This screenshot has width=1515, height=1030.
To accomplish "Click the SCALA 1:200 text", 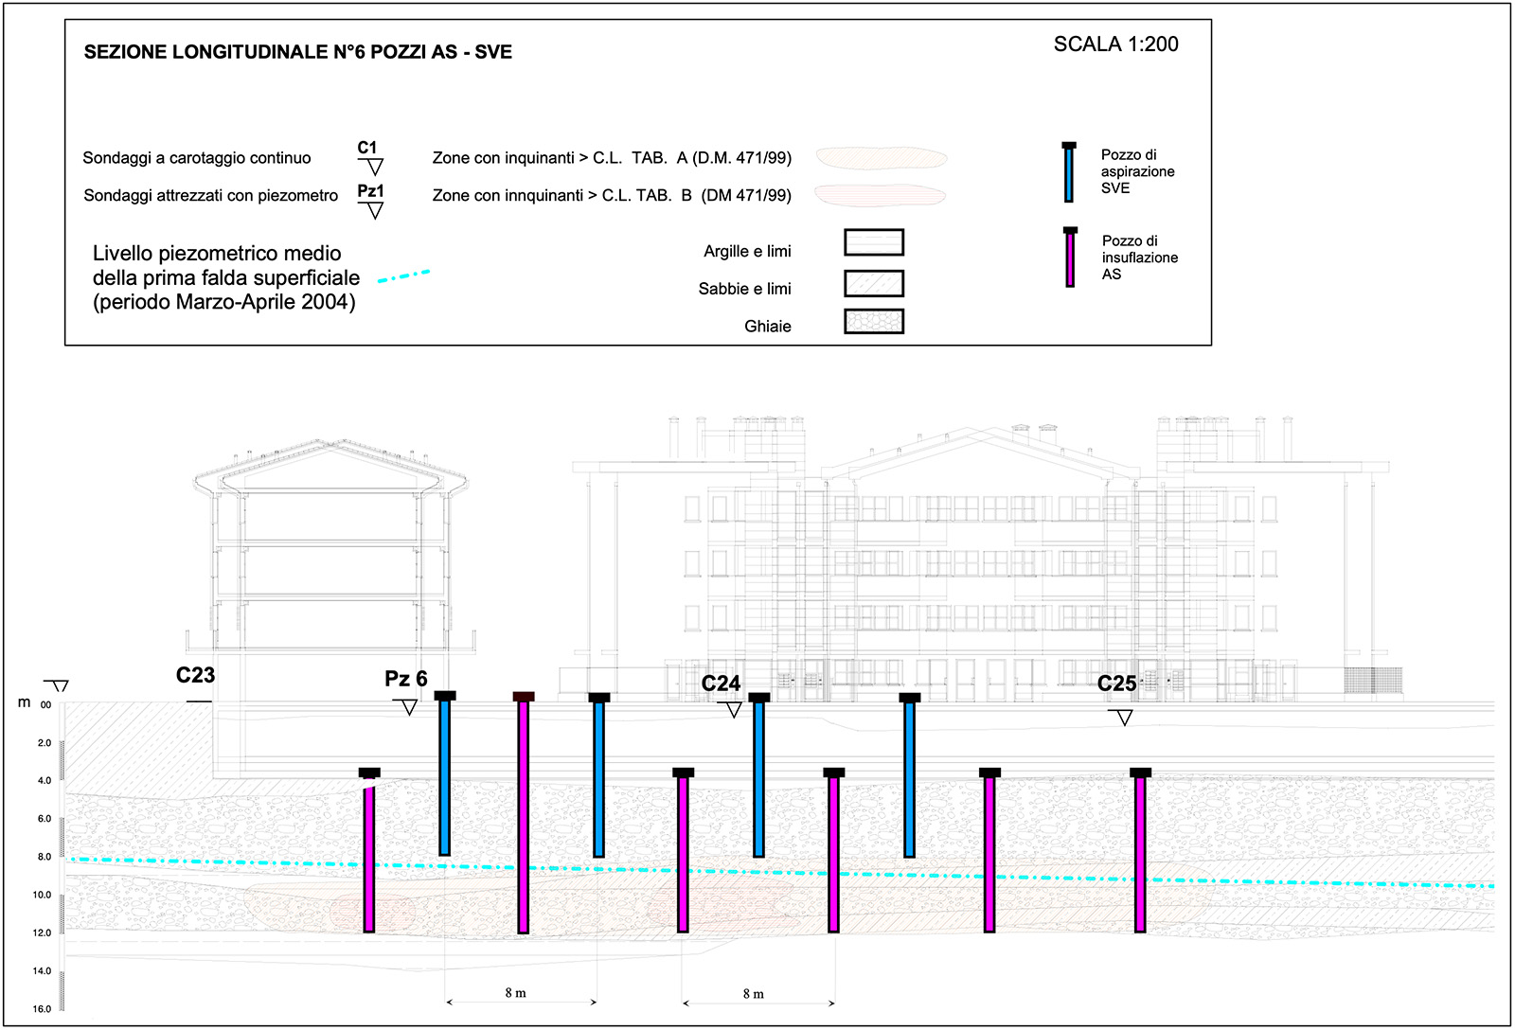I will tap(1115, 44).
